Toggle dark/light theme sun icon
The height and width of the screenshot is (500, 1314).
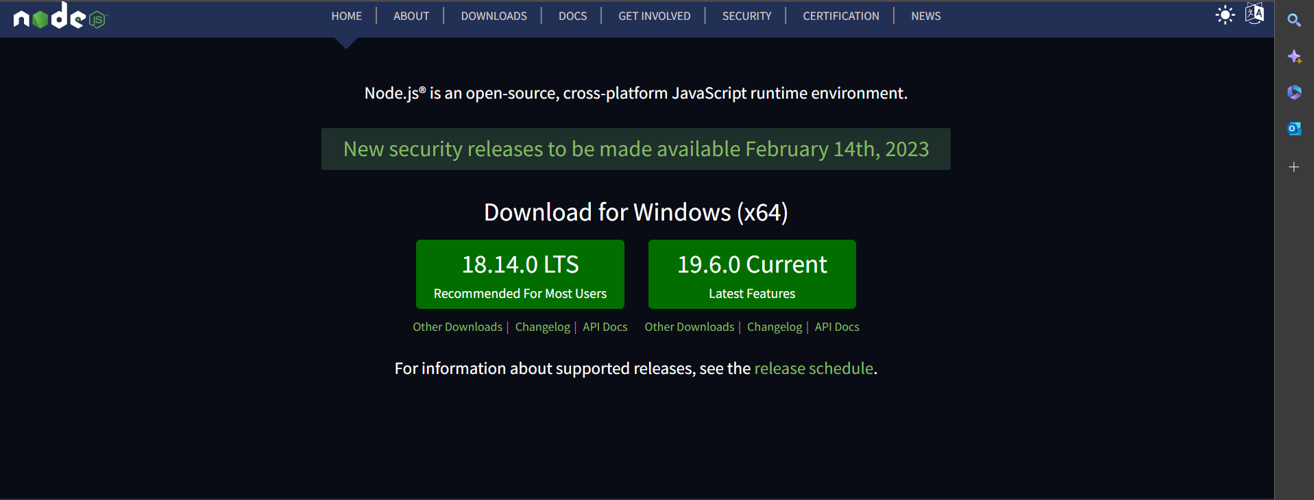[x=1225, y=15]
